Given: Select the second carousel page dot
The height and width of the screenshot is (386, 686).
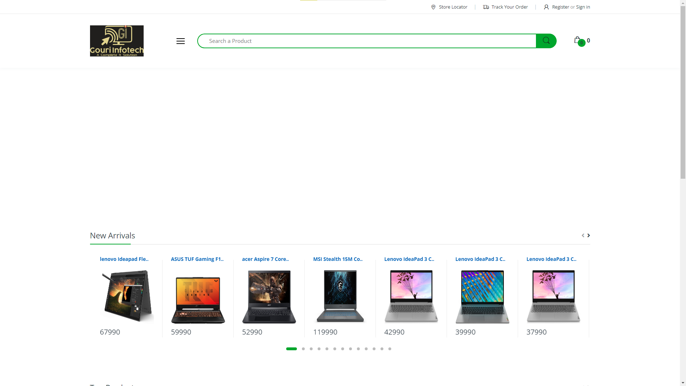Looking at the screenshot, I should pyautogui.click(x=303, y=349).
